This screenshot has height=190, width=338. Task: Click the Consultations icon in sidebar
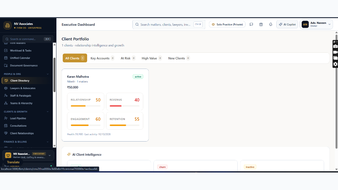point(6,126)
